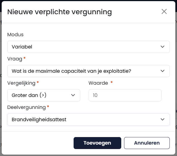Click the Toevoegen button
This screenshot has height=156, width=177.
tap(97, 143)
